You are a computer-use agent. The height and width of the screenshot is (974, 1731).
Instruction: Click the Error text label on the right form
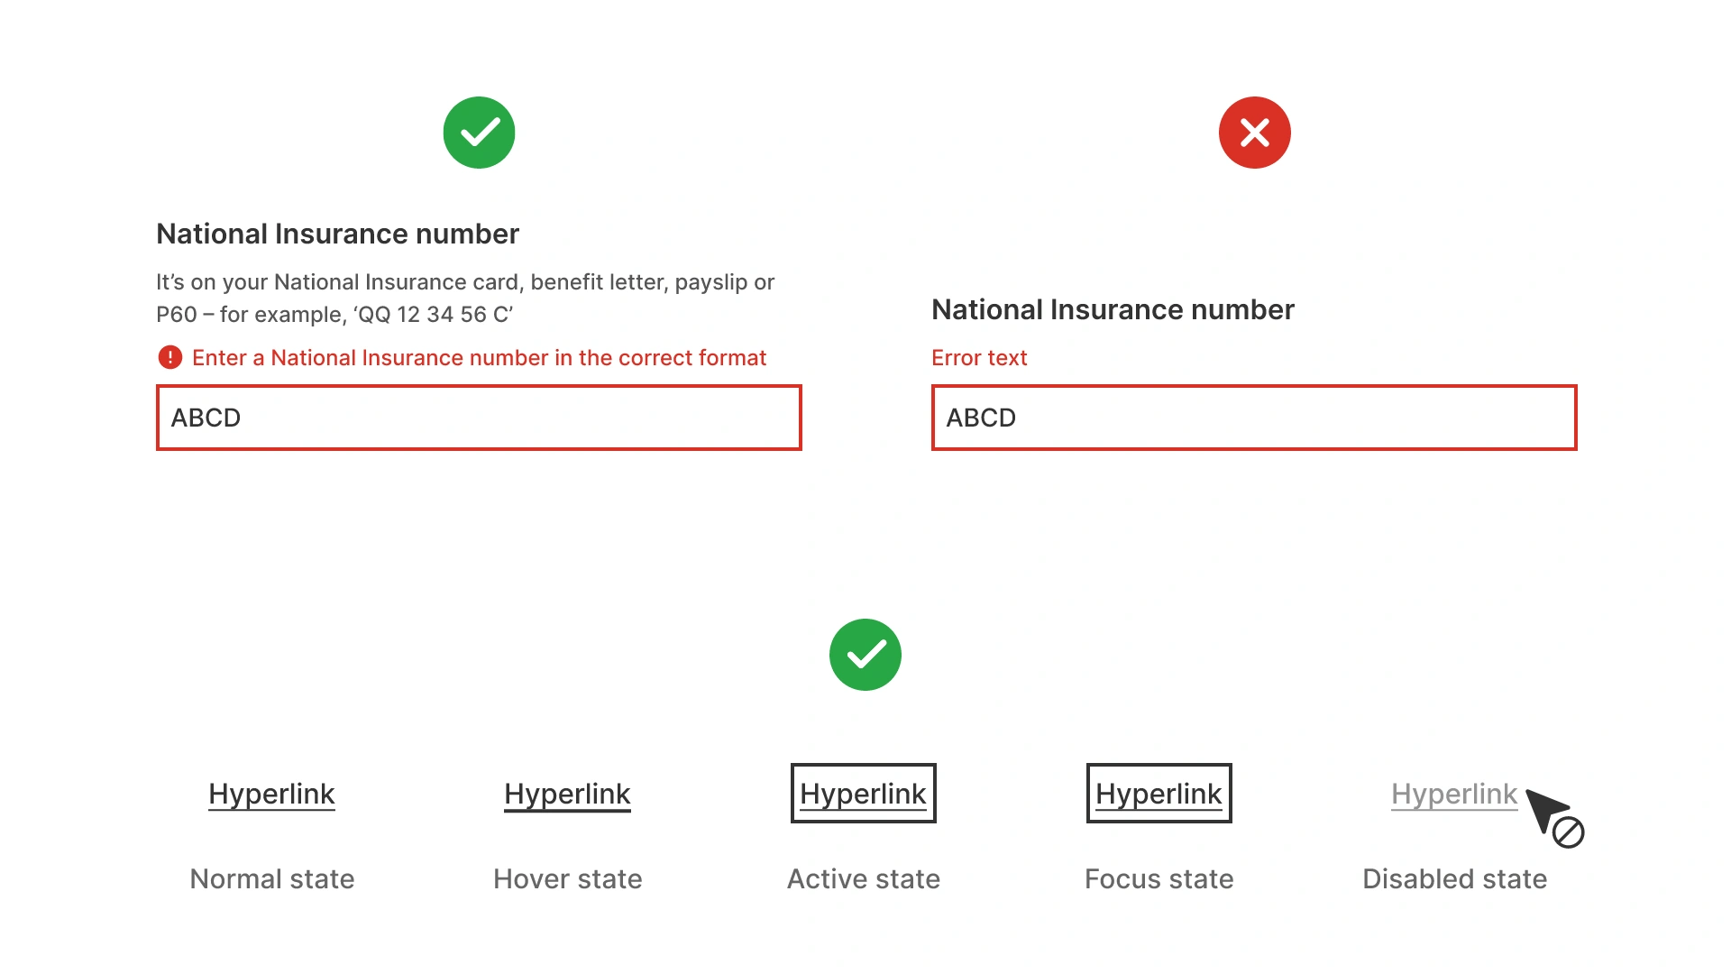click(979, 357)
